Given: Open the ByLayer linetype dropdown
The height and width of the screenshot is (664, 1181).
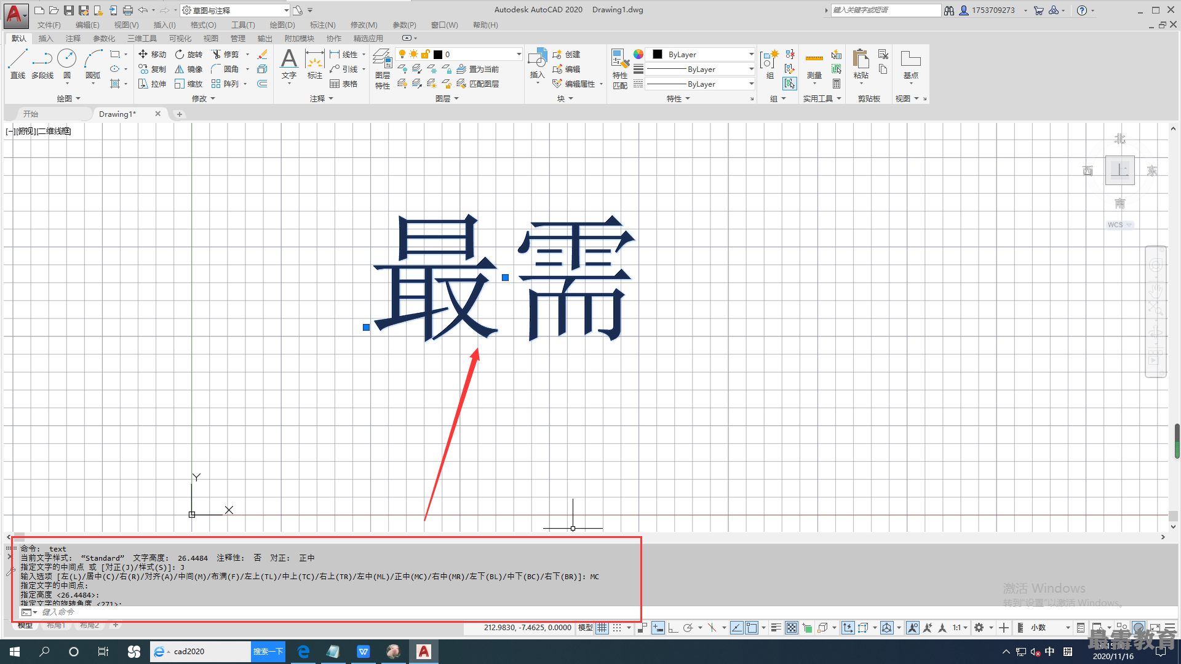Looking at the screenshot, I should pyautogui.click(x=701, y=84).
